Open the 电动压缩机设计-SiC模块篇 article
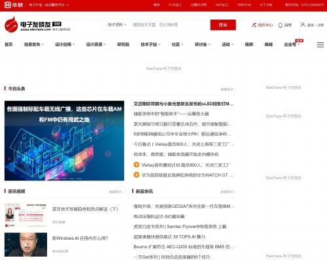The image size is (327, 260). click(x=159, y=216)
